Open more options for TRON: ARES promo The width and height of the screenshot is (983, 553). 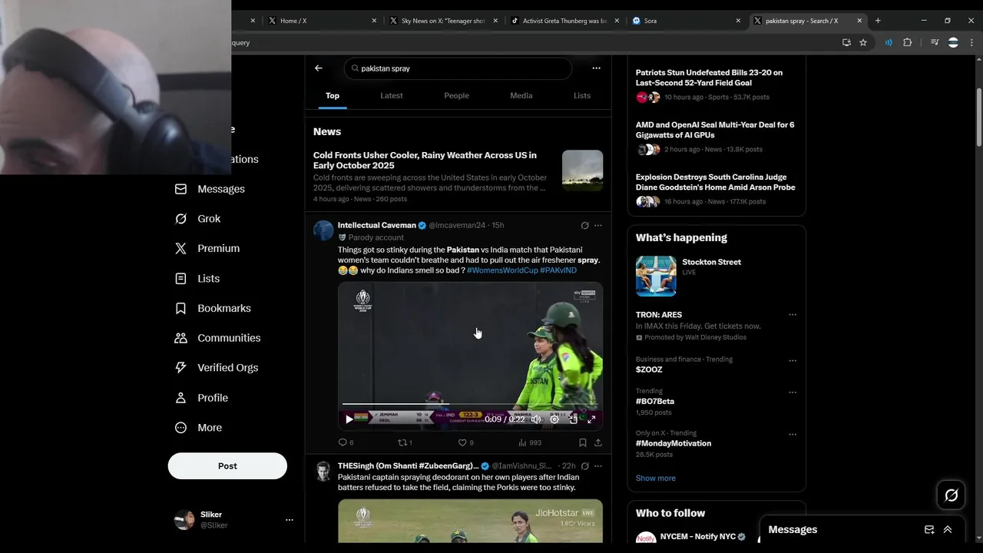(x=793, y=315)
